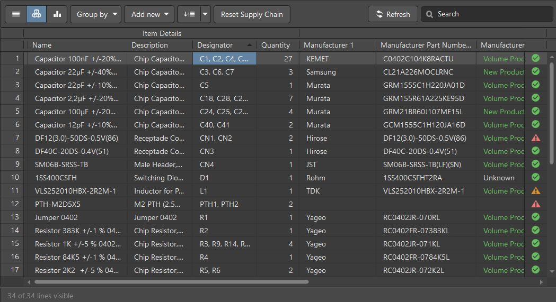Select part number 1SS400CSFHT2RA
This screenshot has height=302, width=556.
[x=426, y=178]
